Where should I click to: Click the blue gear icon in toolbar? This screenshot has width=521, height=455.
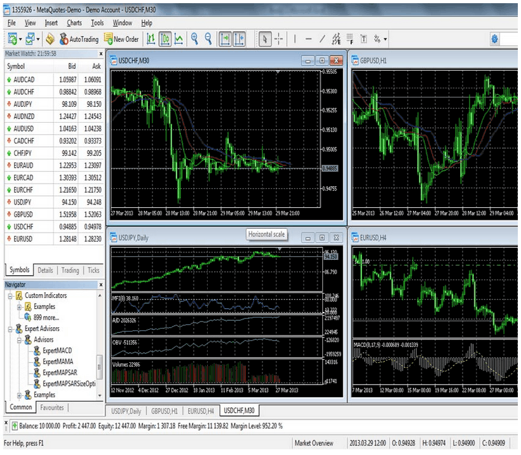495,39
